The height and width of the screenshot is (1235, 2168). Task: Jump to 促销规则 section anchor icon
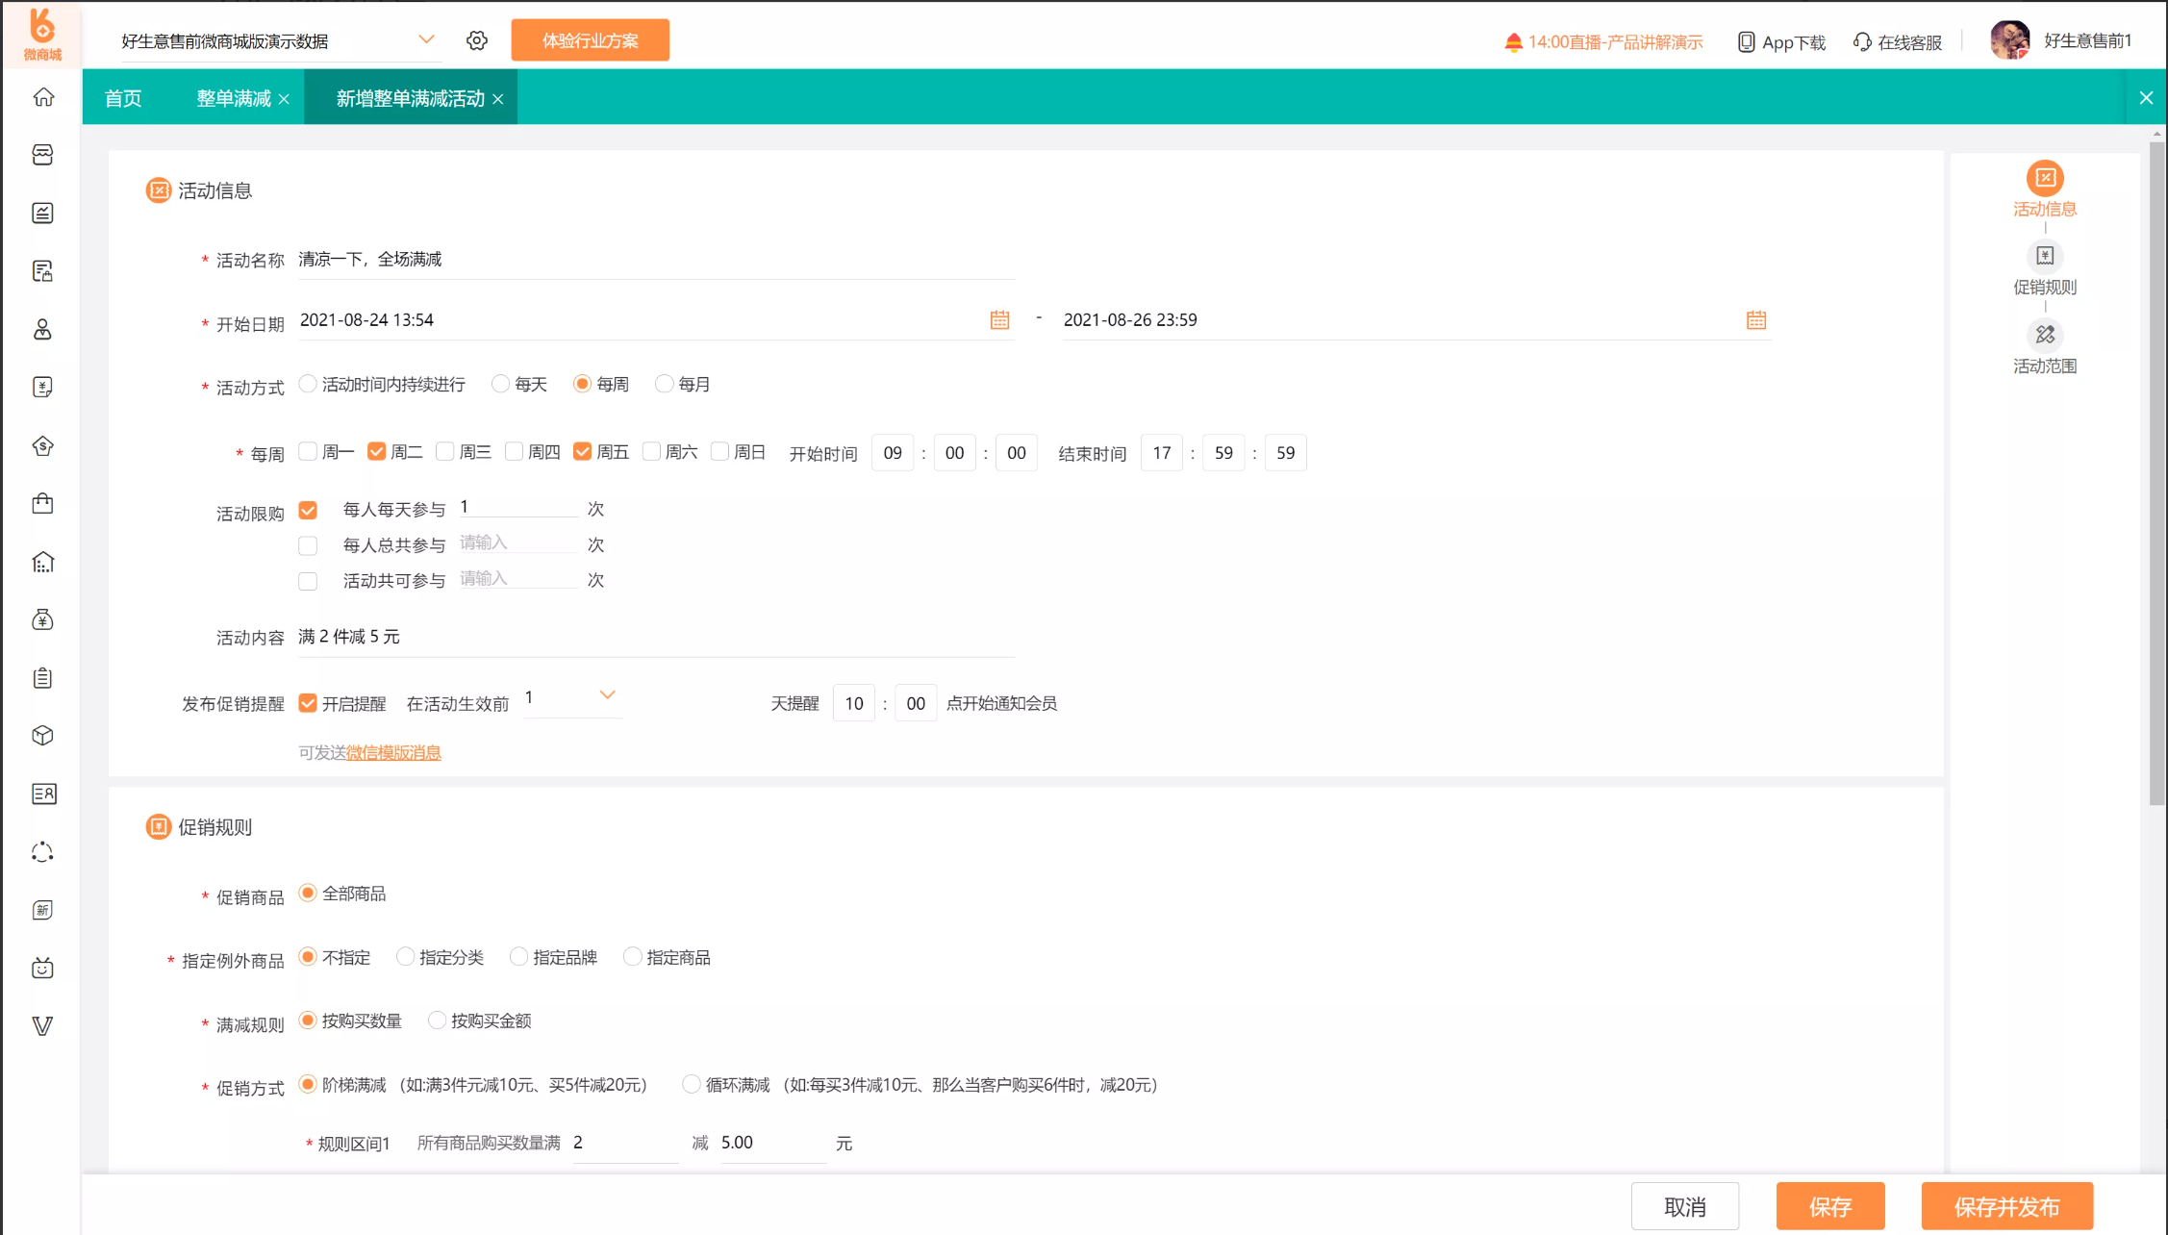tap(2044, 256)
